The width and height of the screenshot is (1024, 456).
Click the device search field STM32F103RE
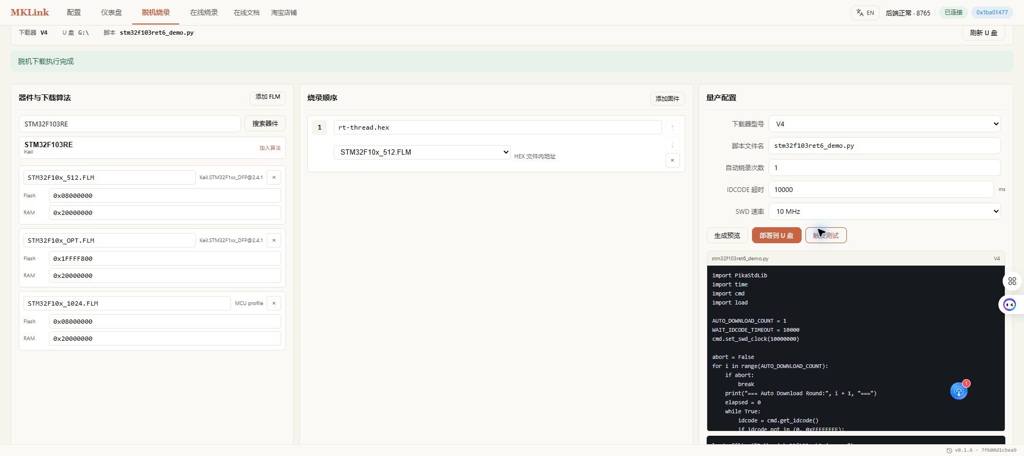(x=130, y=124)
